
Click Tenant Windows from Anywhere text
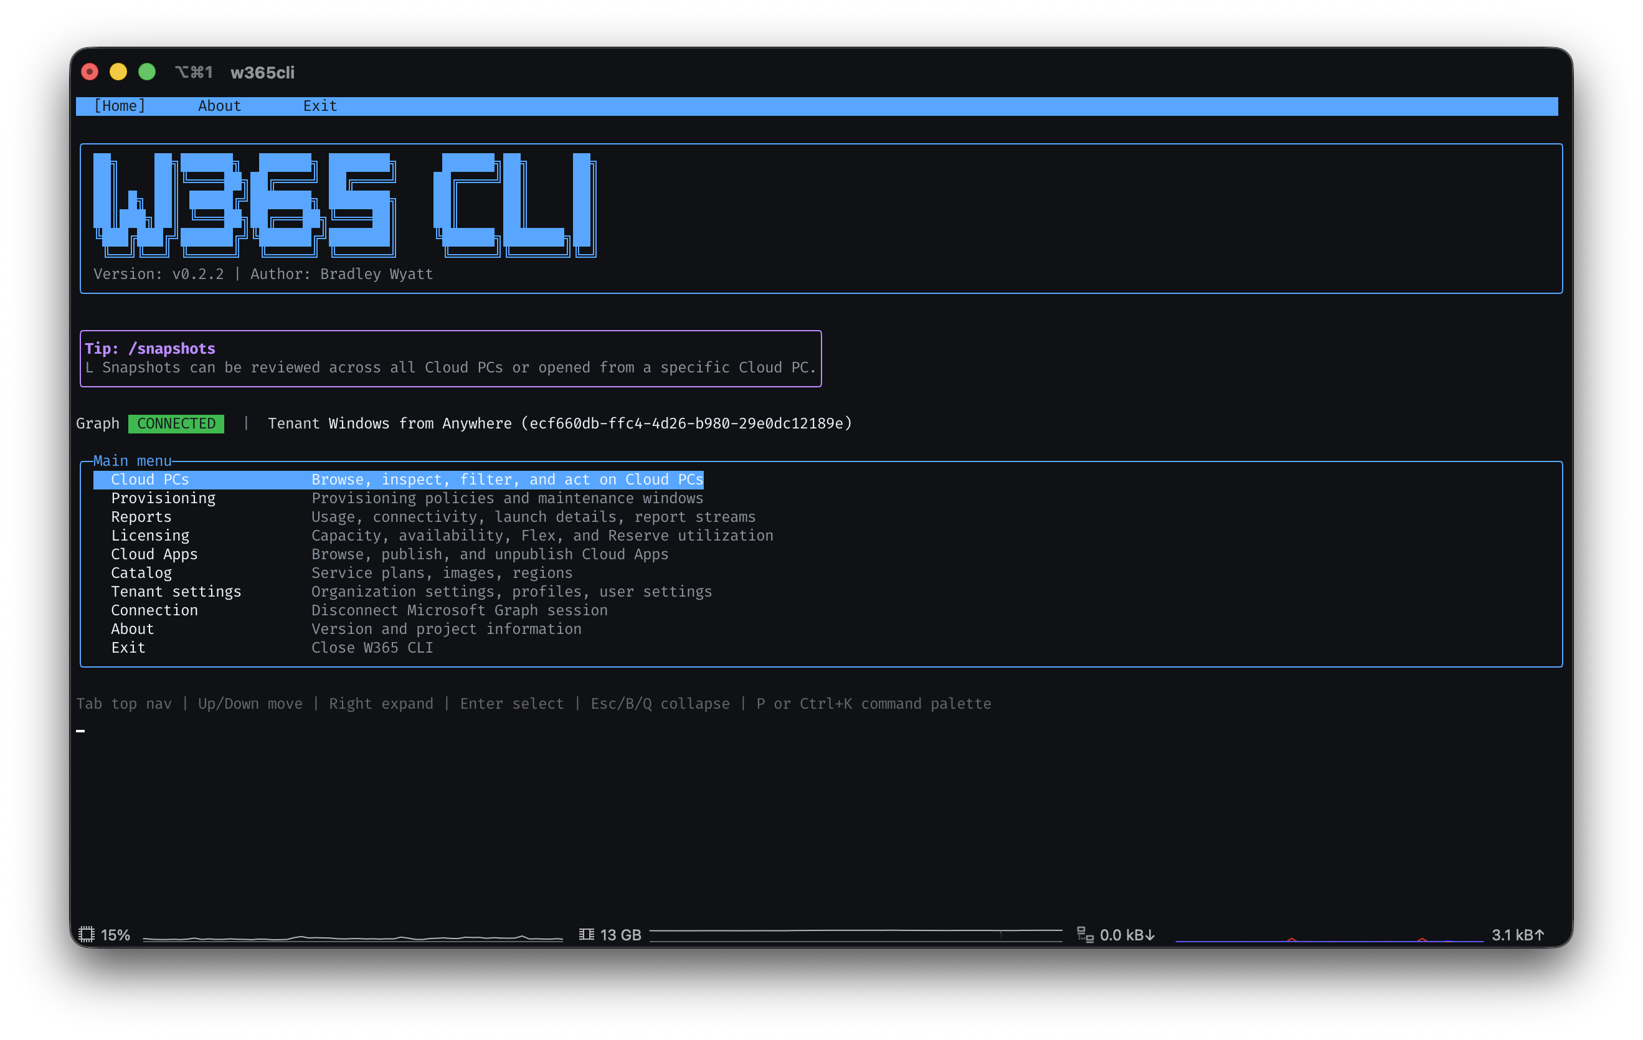coord(390,423)
